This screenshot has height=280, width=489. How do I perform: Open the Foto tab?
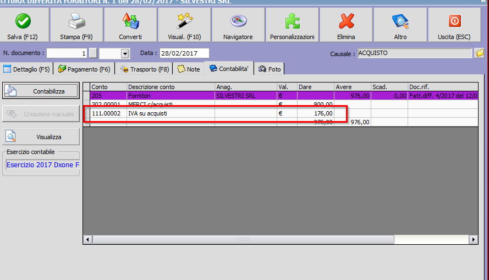[270, 69]
